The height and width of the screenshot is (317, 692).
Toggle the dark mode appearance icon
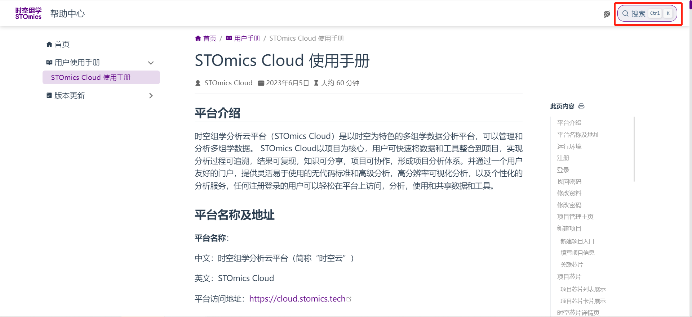coord(607,14)
